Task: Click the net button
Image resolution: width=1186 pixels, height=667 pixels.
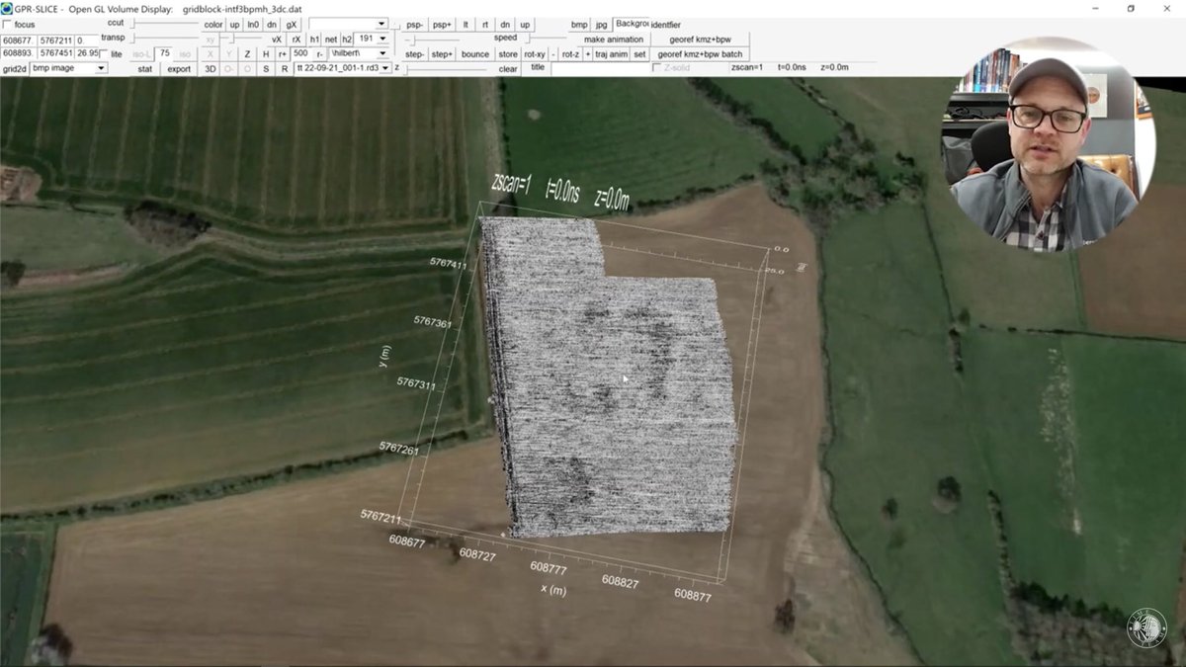Action: (331, 39)
